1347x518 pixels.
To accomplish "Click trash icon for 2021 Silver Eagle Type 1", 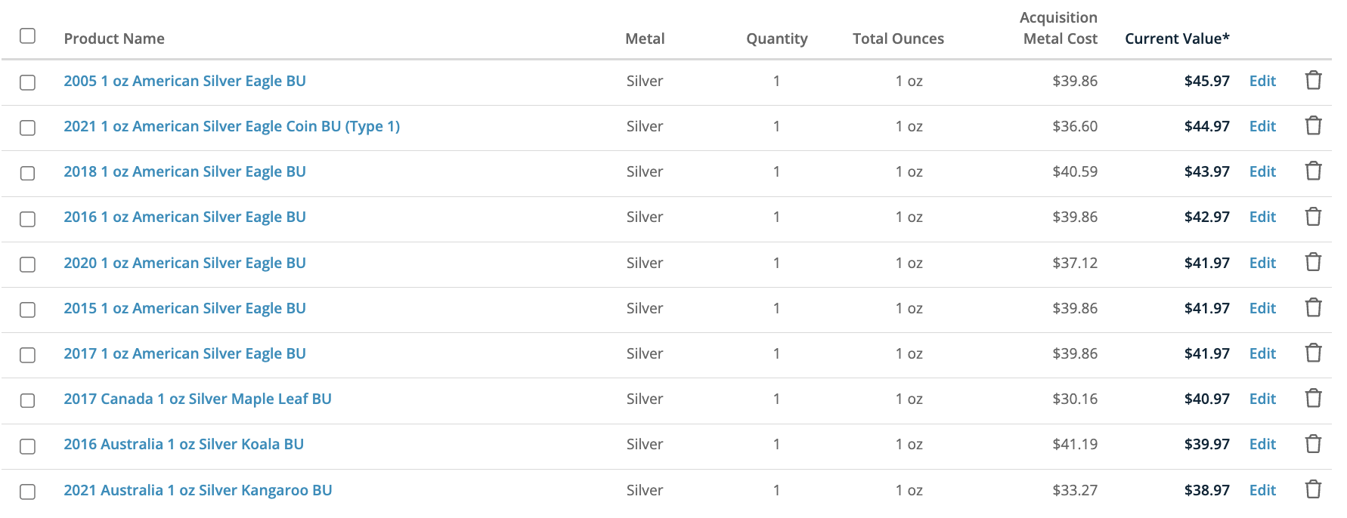I will pyautogui.click(x=1314, y=125).
